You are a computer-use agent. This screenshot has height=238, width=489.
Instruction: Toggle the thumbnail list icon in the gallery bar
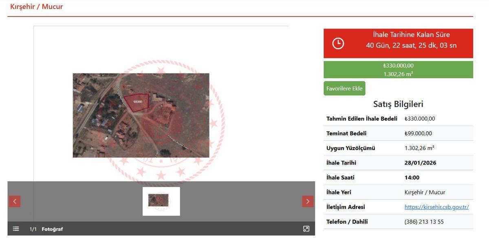(x=16, y=229)
